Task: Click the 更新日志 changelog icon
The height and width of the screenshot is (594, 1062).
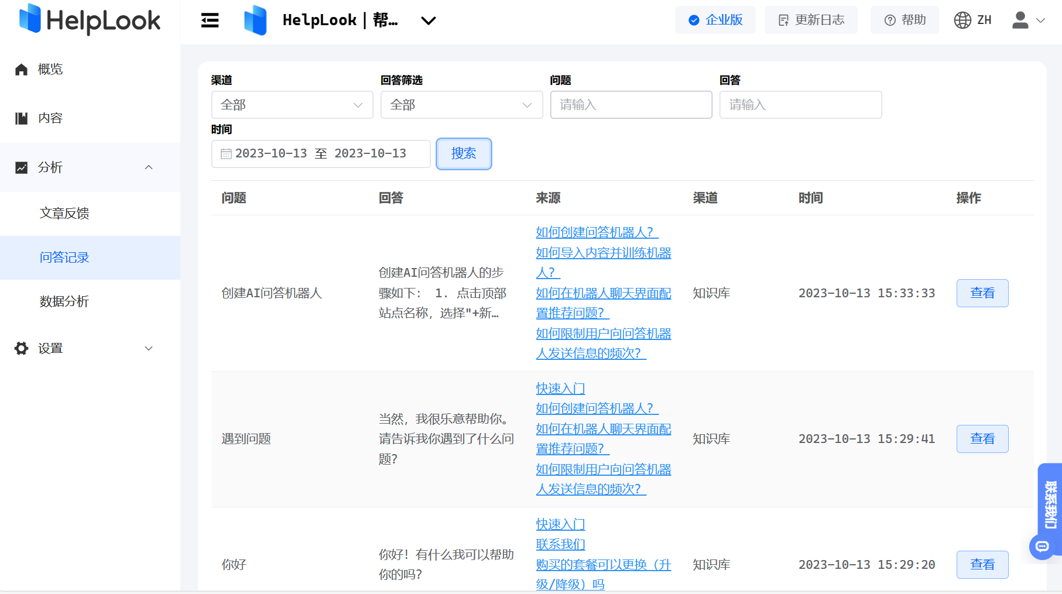Action: coord(783,19)
